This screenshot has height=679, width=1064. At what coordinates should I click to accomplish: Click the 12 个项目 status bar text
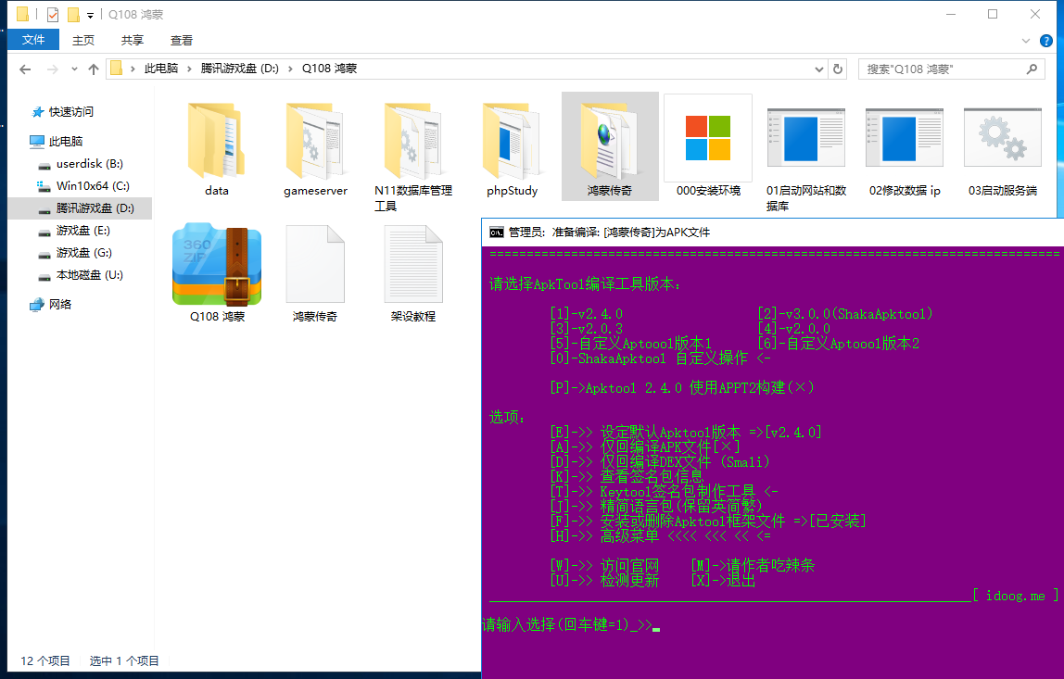[45, 660]
